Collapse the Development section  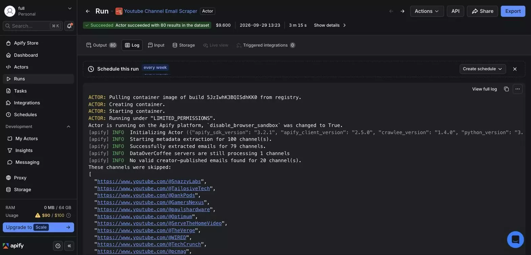click(68, 127)
